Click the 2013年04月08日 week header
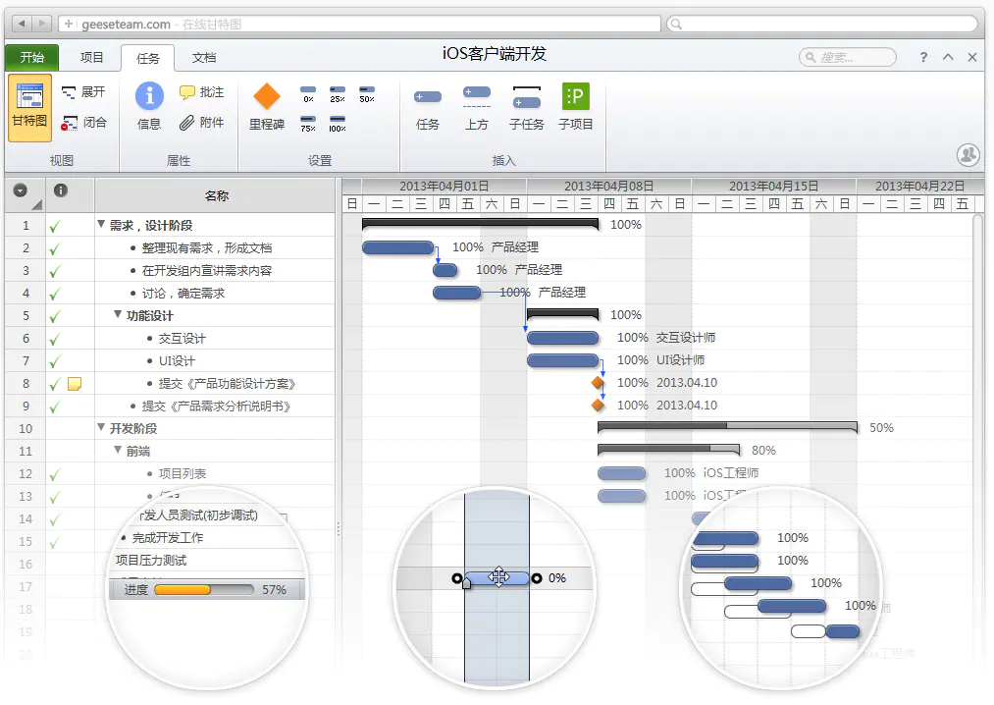The image size is (994, 705). click(608, 186)
